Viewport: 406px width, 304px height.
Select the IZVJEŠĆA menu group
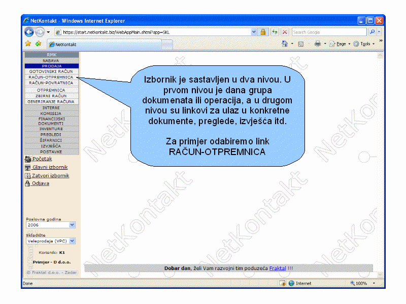[52, 146]
